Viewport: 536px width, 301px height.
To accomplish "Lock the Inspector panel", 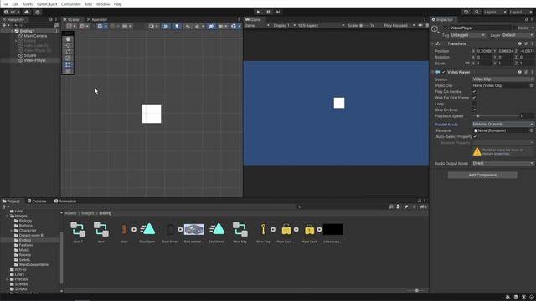I will 527,19.
